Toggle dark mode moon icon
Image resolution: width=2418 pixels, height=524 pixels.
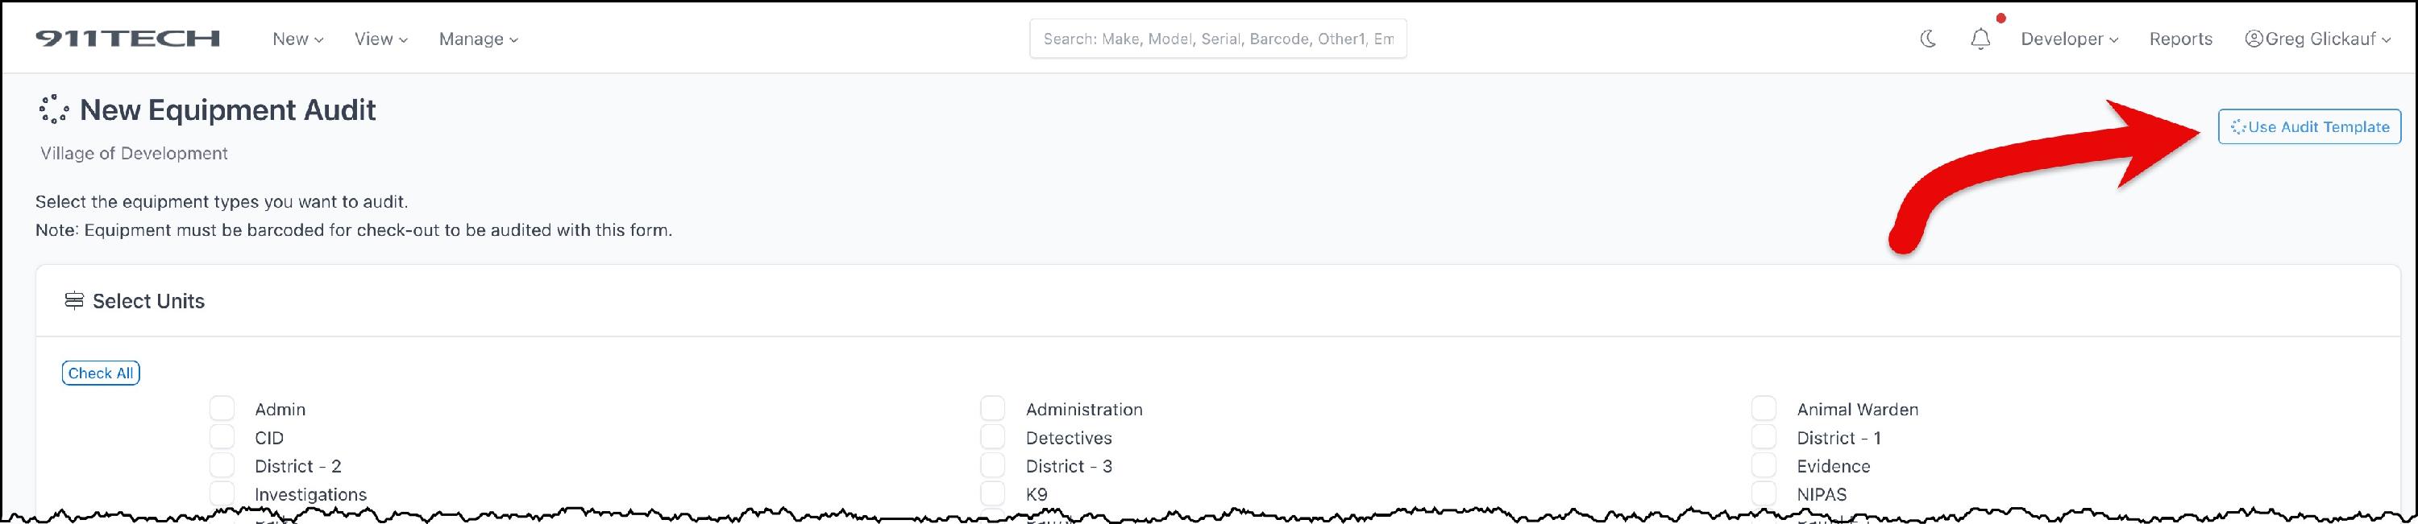point(1927,39)
